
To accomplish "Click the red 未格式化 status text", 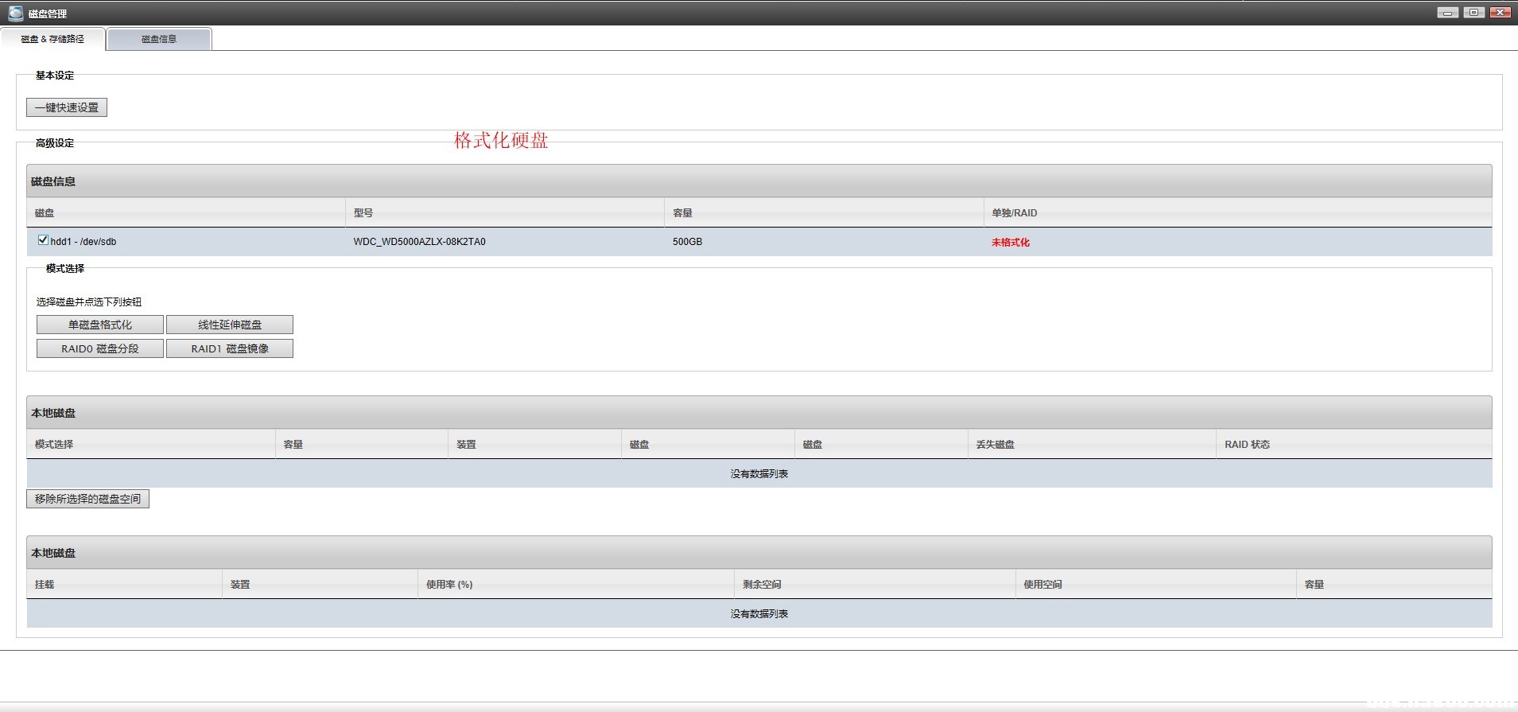I will (x=1010, y=243).
